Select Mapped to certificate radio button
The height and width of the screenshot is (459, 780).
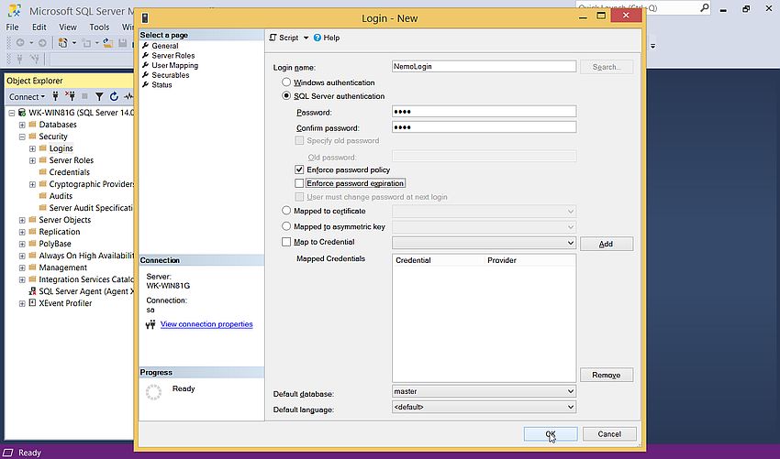[x=286, y=211]
